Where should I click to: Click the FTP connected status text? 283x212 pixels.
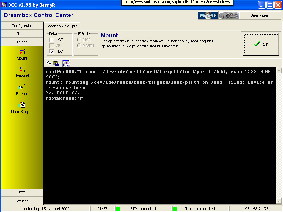click(x=143, y=209)
